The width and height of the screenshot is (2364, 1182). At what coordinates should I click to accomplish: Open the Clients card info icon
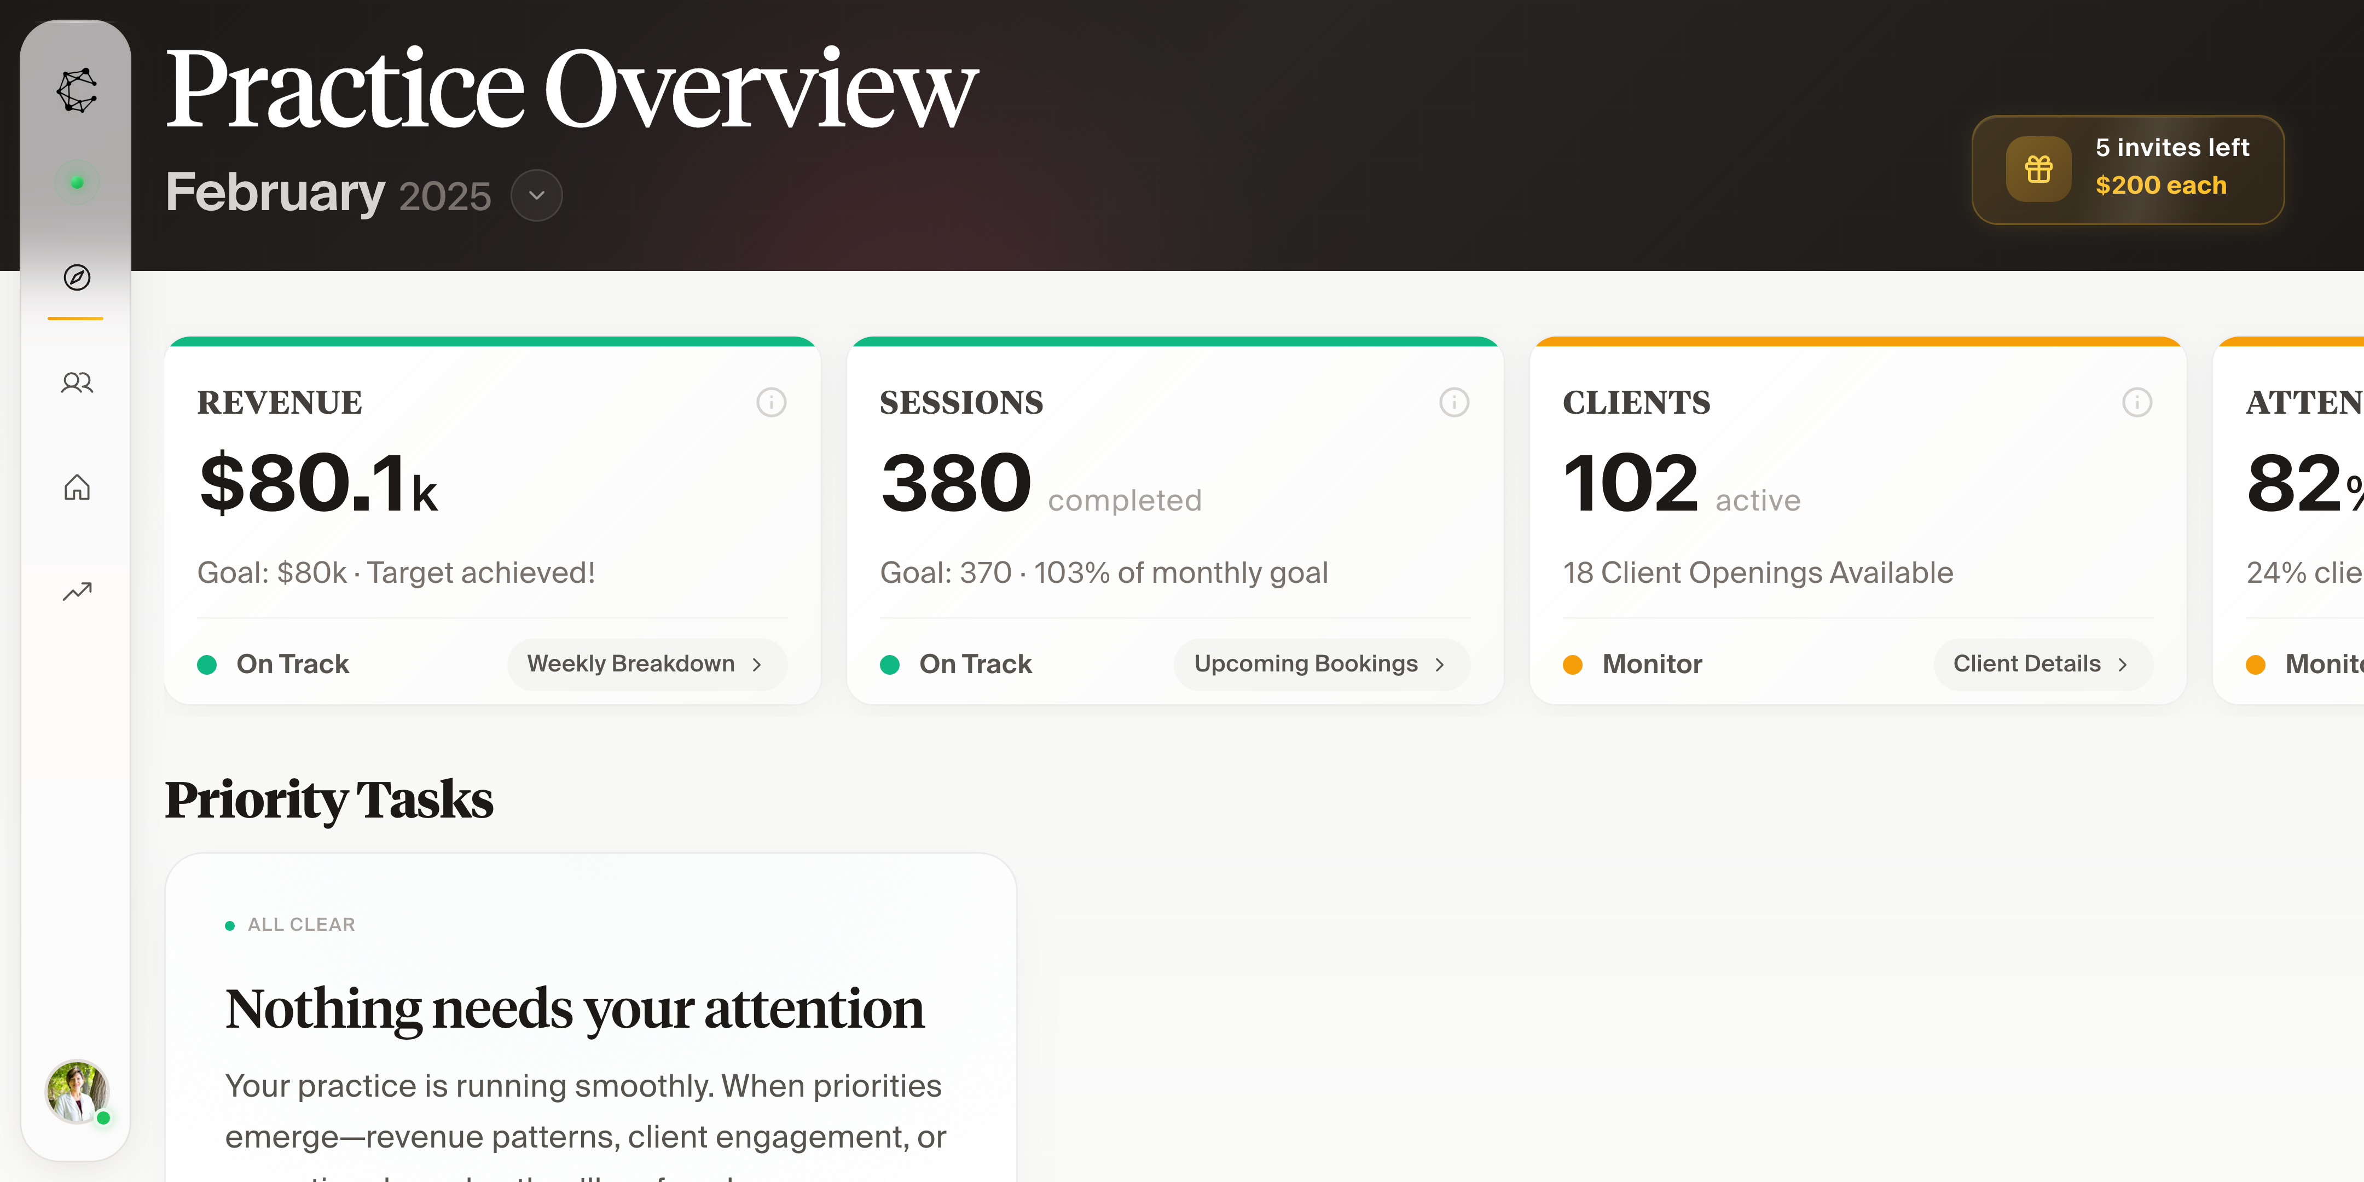coord(2138,402)
